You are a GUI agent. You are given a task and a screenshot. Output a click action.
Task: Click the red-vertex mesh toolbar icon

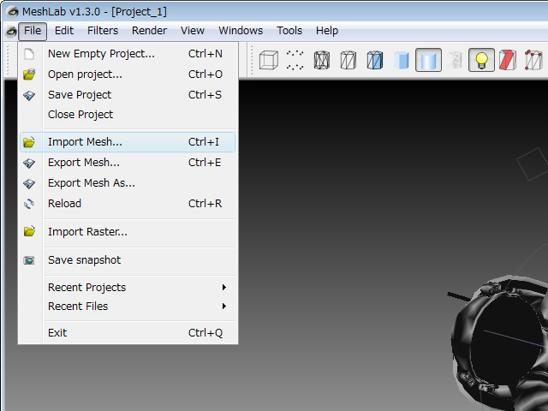[533, 60]
